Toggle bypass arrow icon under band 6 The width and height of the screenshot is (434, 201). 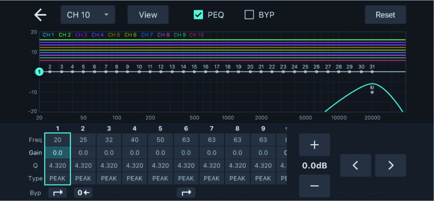pos(186,193)
